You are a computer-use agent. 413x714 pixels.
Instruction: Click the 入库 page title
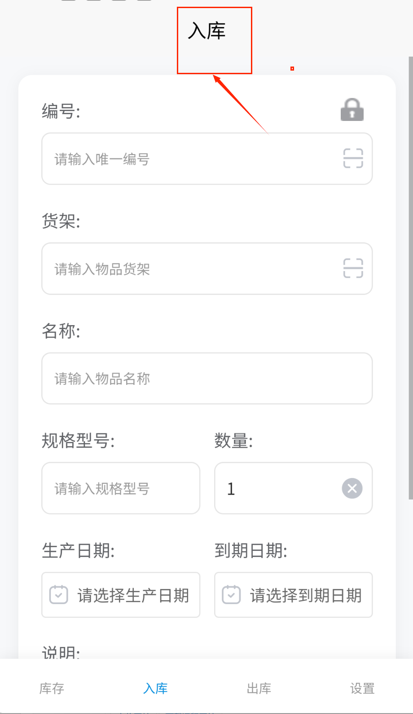pyautogui.click(x=206, y=31)
